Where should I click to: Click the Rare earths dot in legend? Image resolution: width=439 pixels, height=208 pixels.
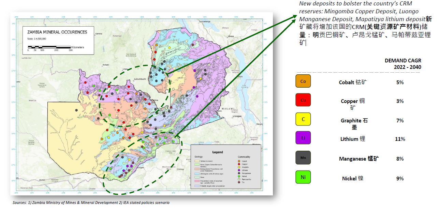239,179
